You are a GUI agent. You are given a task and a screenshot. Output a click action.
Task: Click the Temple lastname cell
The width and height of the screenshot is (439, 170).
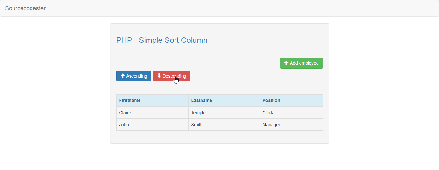tap(224, 113)
